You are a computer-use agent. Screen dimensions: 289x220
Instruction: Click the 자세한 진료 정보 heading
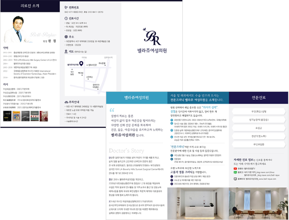243,160
